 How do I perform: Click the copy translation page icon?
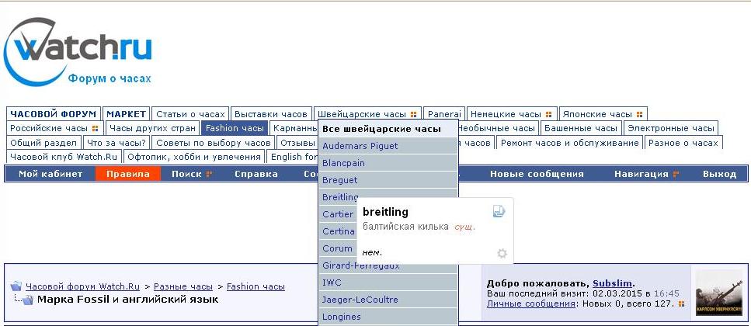[499, 212]
